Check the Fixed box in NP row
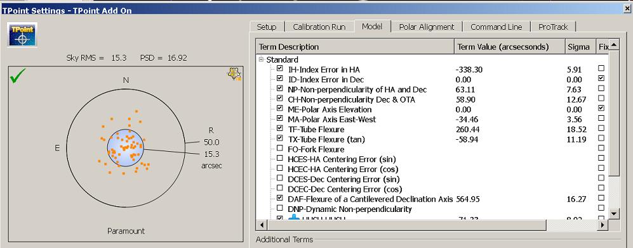The width and height of the screenshot is (633, 248). pos(601,89)
